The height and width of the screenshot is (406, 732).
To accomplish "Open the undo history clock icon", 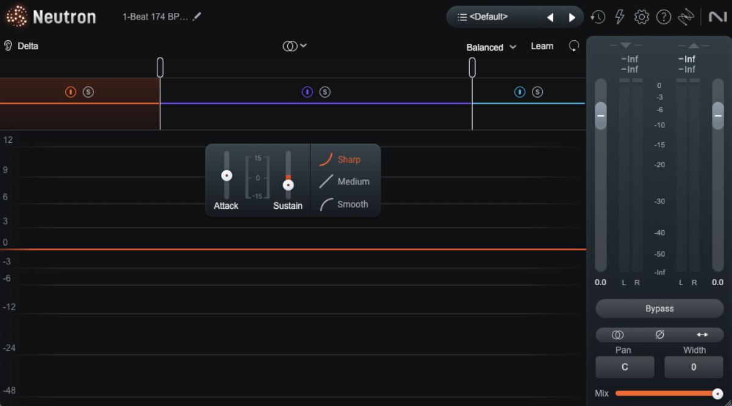I will pyautogui.click(x=598, y=17).
